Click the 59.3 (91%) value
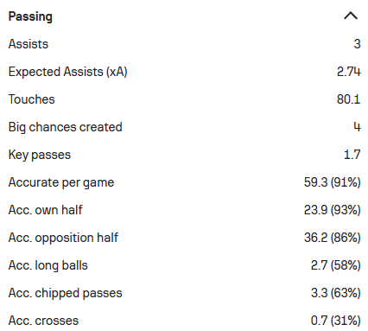Image resolution: width=368 pixels, height=331 pixels. coord(333,182)
